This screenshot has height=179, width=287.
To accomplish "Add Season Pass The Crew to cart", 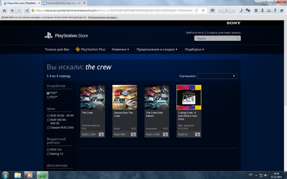I will (133, 135).
